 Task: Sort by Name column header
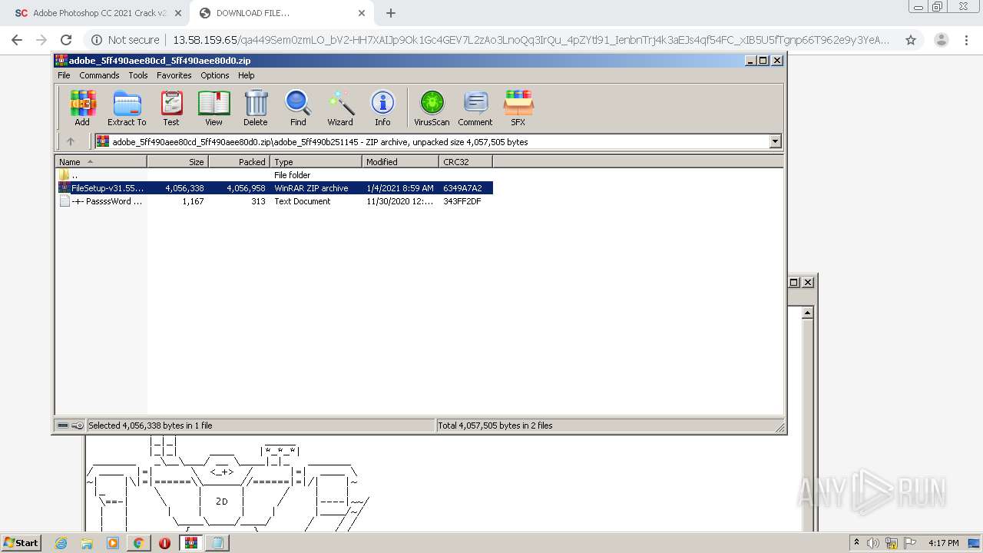[101, 162]
